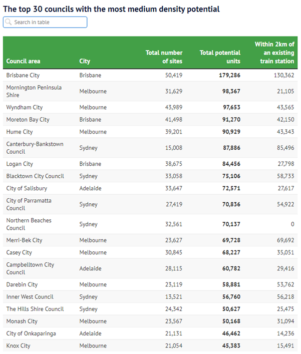Click the 68,227 potential units value
The height and width of the screenshot is (354, 301).
231,252
